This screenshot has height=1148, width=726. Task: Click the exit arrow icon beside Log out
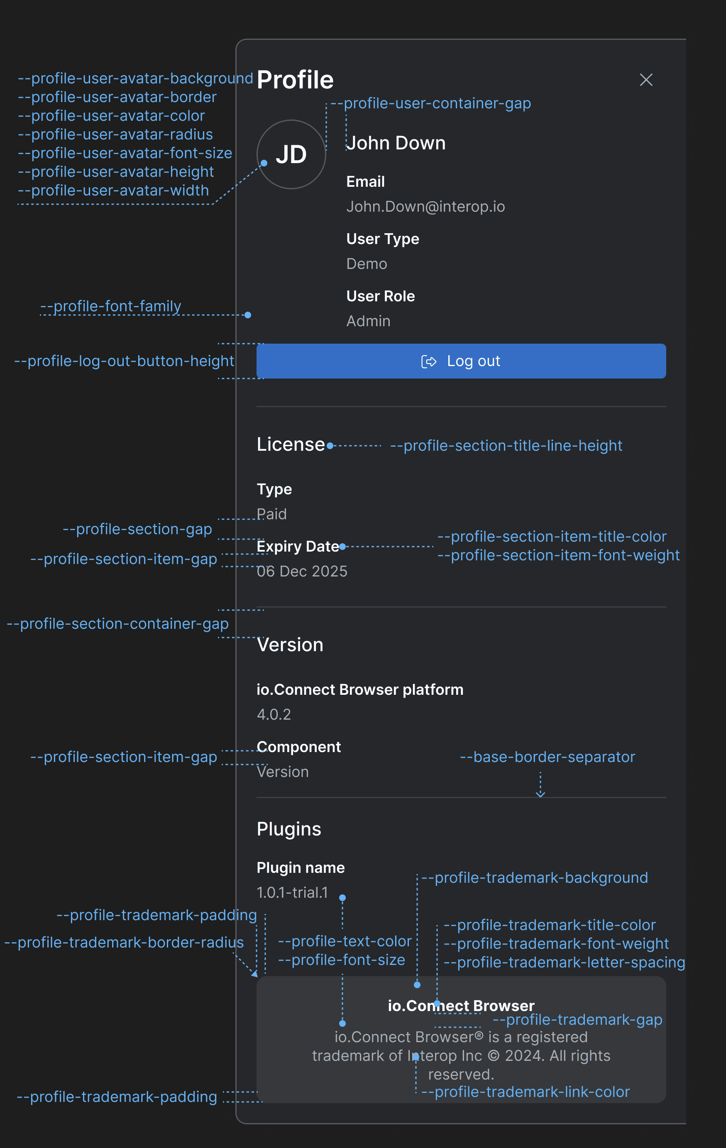[x=428, y=362]
